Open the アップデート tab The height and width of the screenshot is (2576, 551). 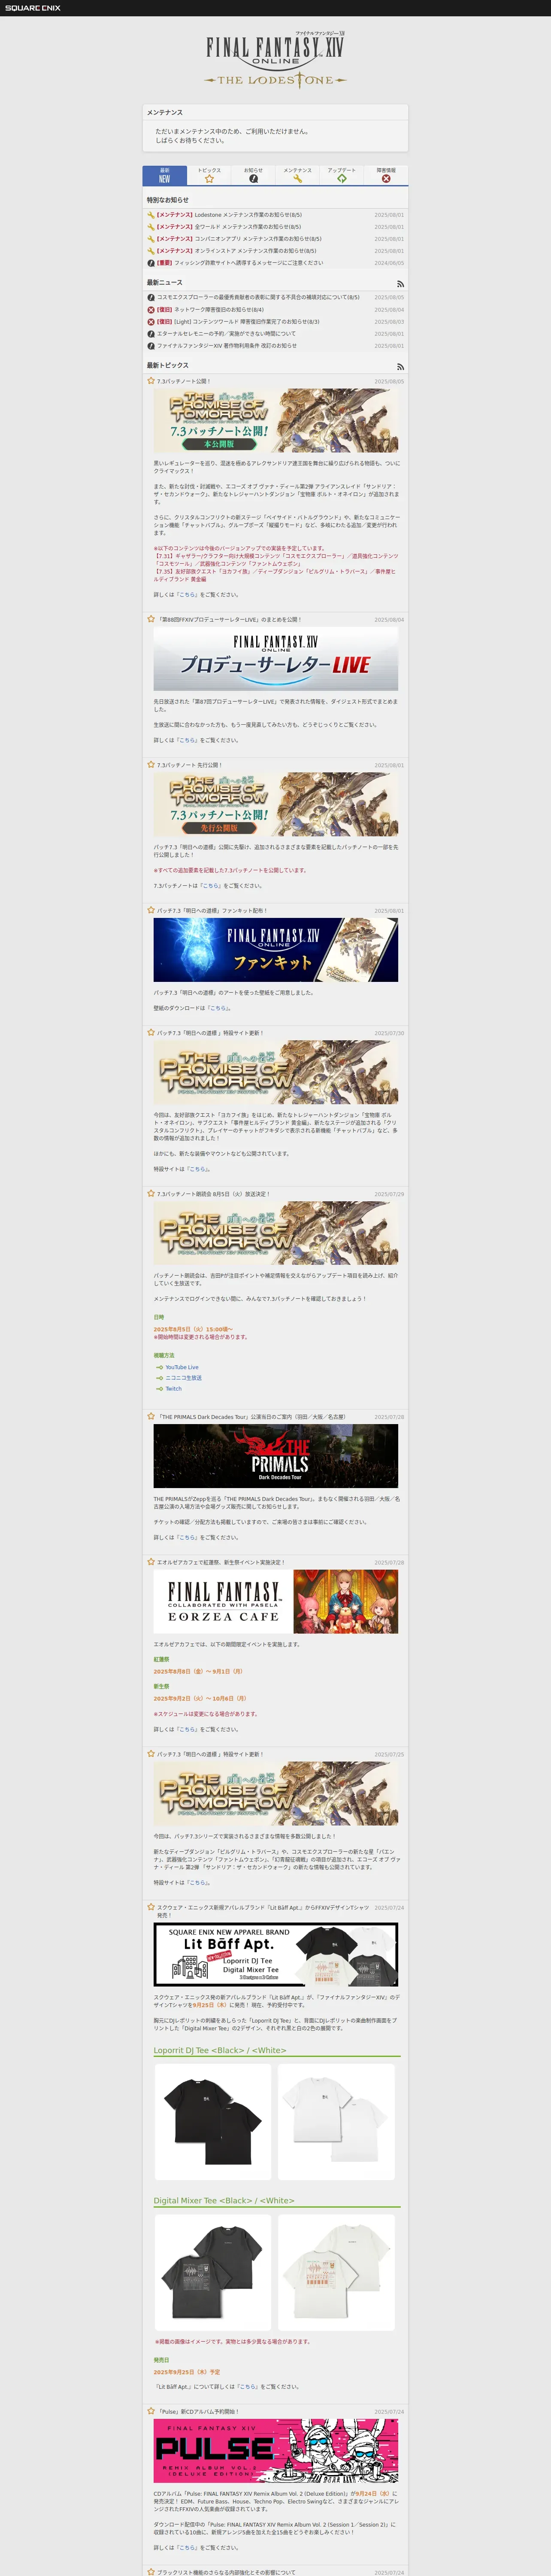tap(341, 176)
